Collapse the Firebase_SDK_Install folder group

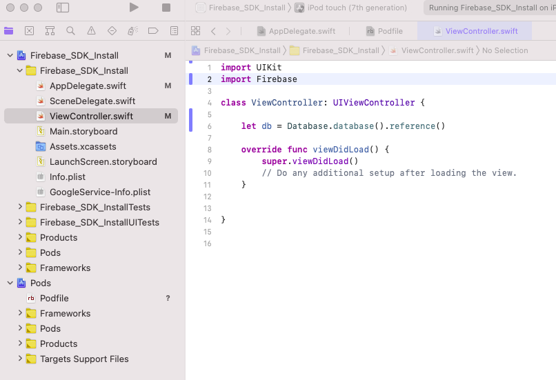tap(20, 70)
